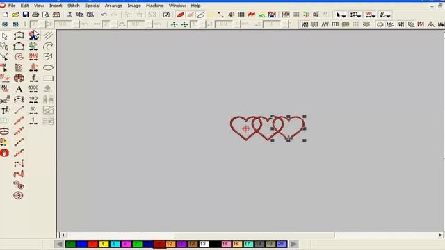Click the Print icon
The image size is (445, 250).
(x=35, y=15)
